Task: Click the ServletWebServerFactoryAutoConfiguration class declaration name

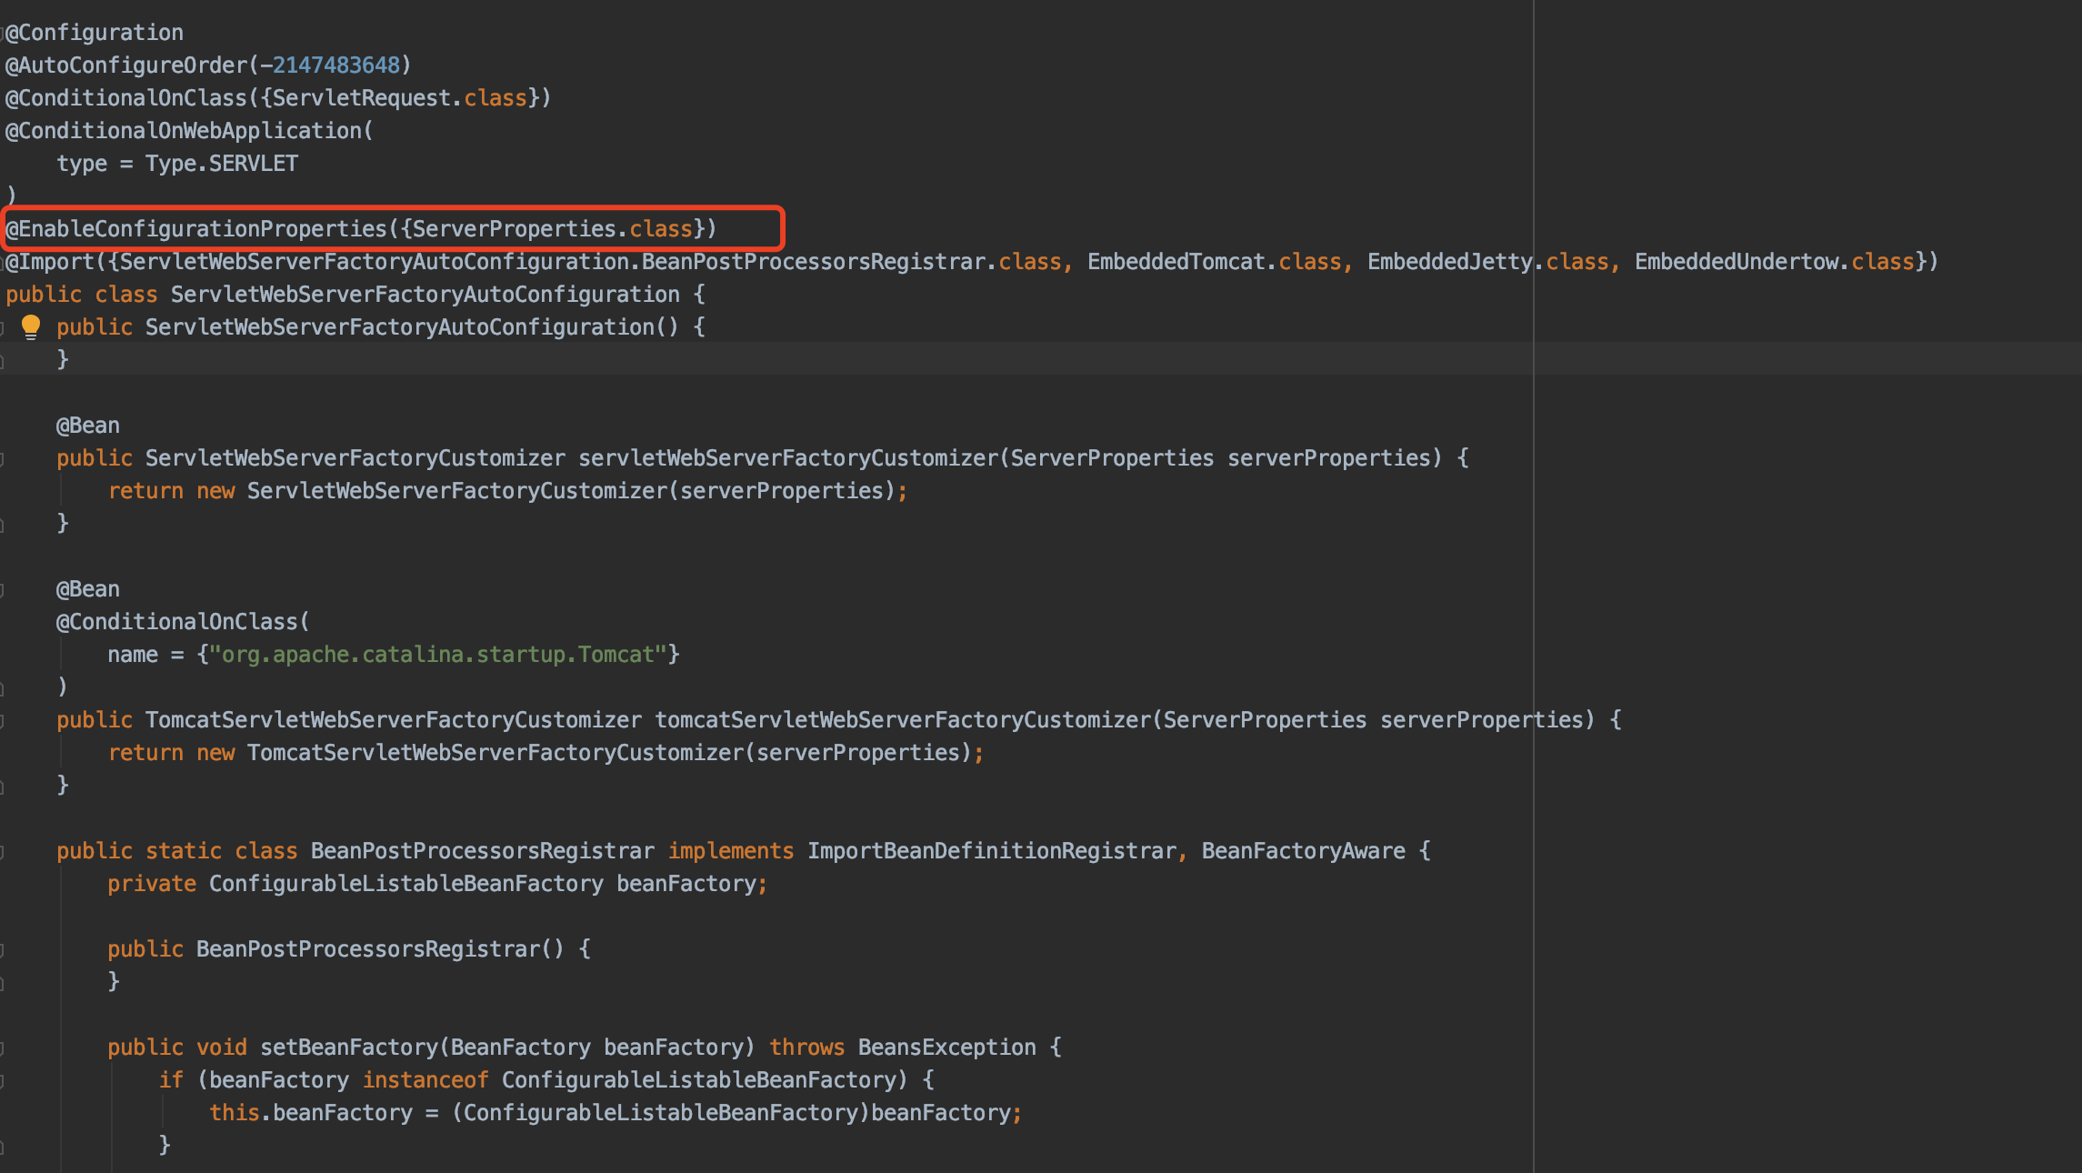Action: tap(425, 295)
